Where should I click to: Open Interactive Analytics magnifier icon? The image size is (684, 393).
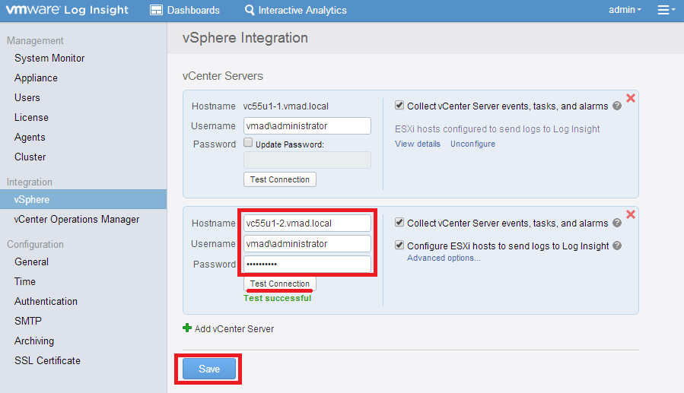tap(250, 10)
